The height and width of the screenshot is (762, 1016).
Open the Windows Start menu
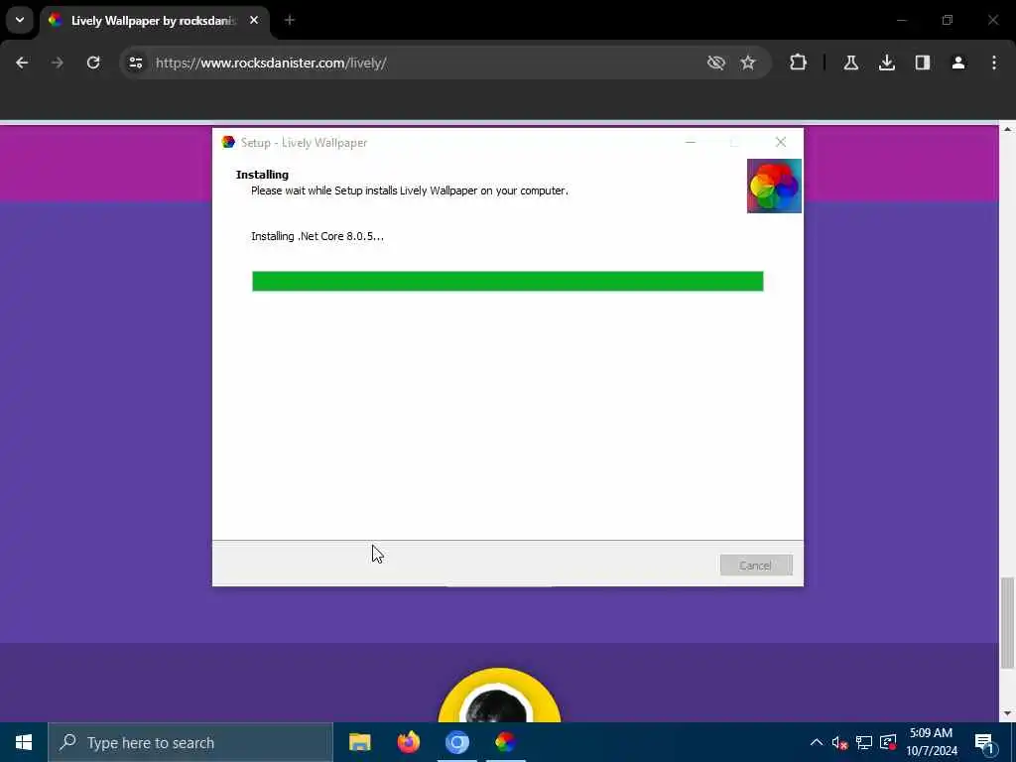[x=24, y=742]
